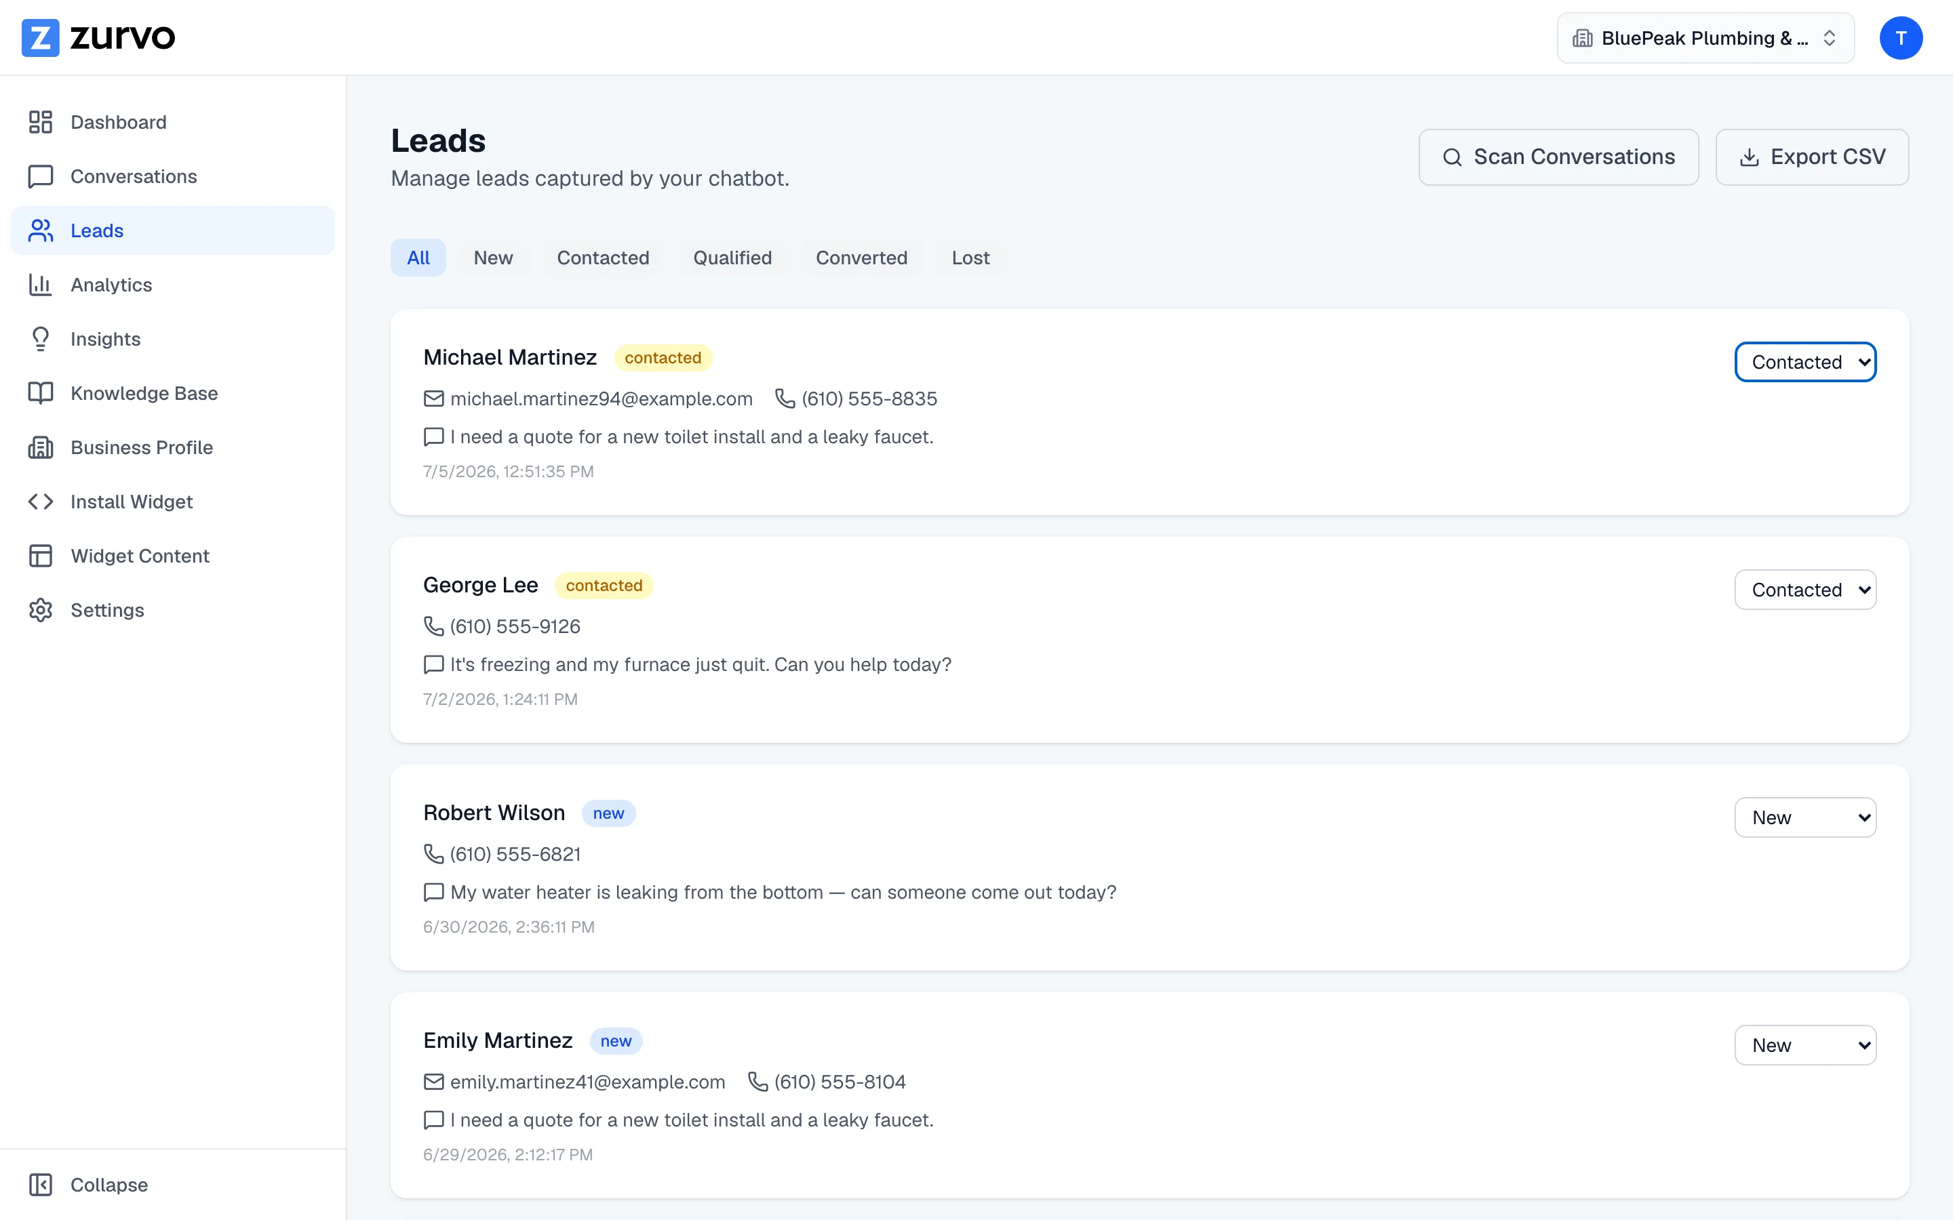Open George Lee's Contacted status dropdown
Viewport: 1953px width, 1220px height.
(x=1804, y=590)
